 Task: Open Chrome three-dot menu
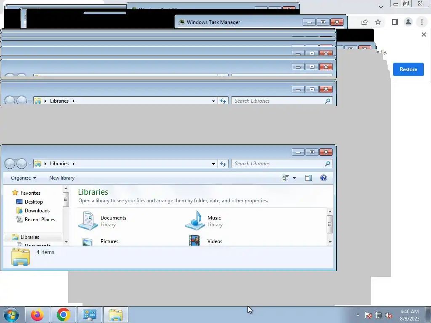pyautogui.click(x=422, y=22)
